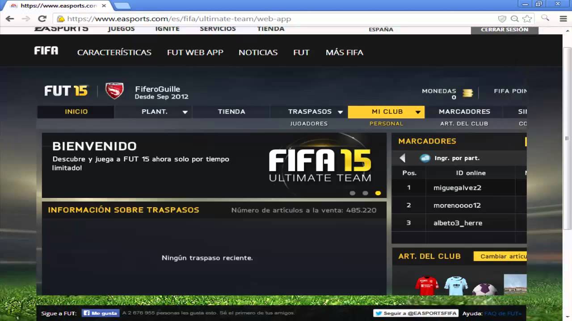Image resolution: width=572 pixels, height=321 pixels.
Task: Click the Pos. column header
Action: coord(409,173)
